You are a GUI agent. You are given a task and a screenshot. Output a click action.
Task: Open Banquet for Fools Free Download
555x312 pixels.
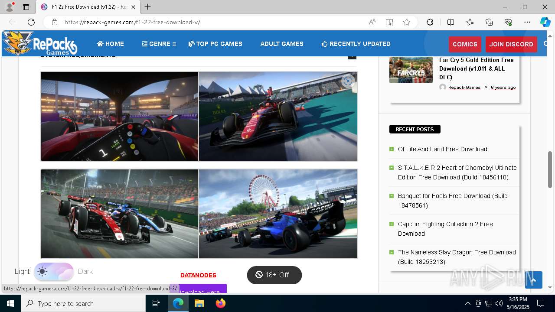point(453,201)
